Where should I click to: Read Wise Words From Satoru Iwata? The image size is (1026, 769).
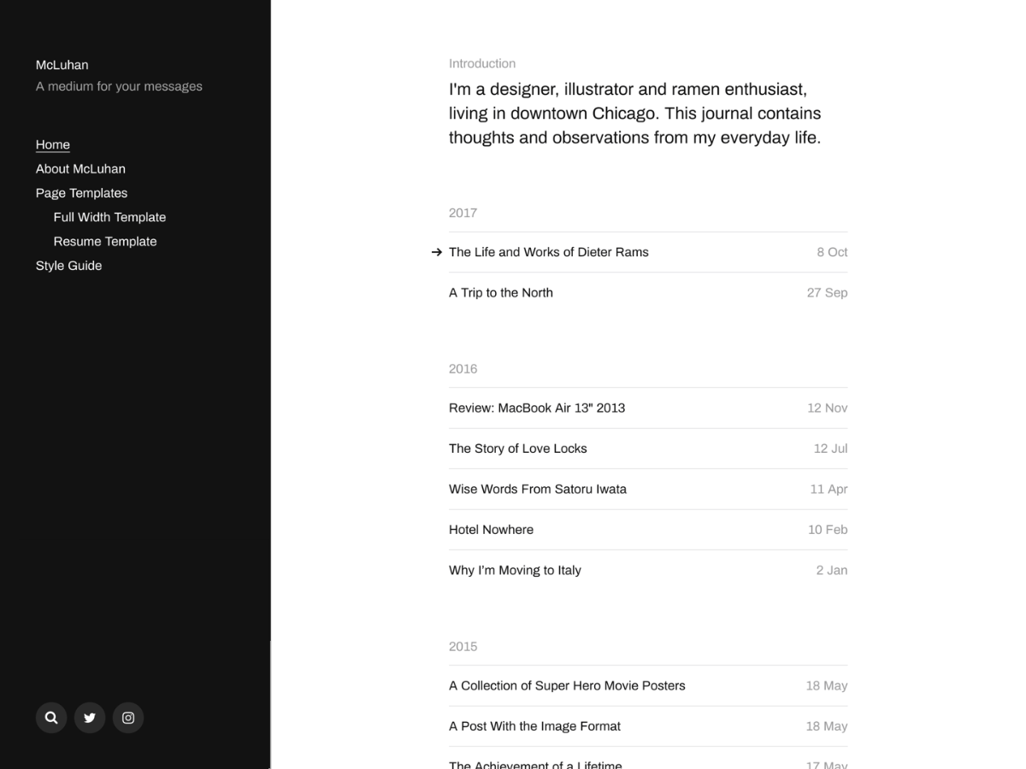click(x=538, y=489)
